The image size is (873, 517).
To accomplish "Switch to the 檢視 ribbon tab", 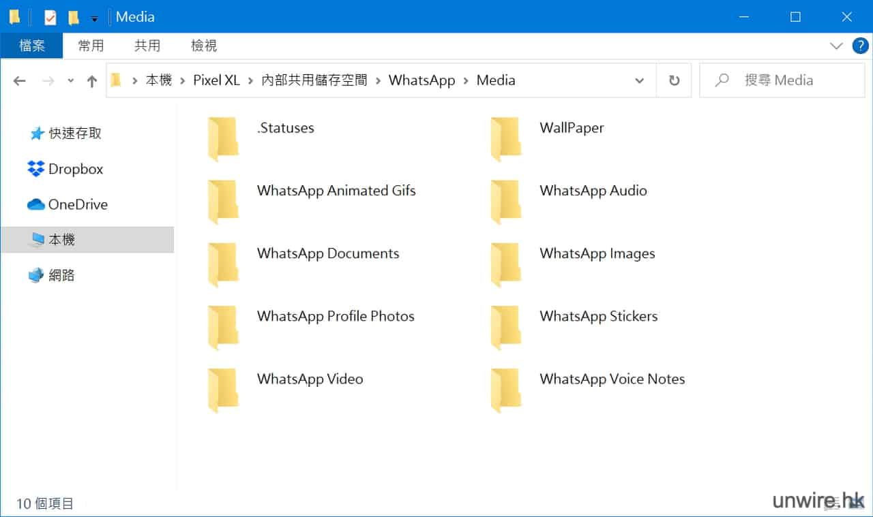I will coord(203,46).
